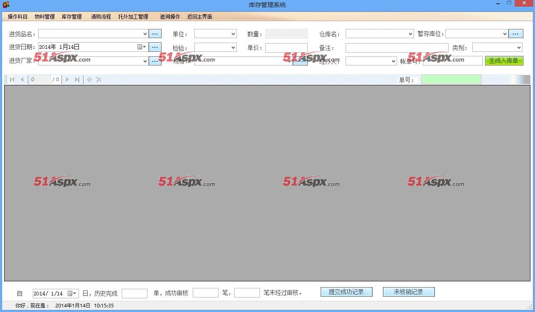Screen dimensions: 535x312
Task: Click the 数量 field
Action: (287, 34)
